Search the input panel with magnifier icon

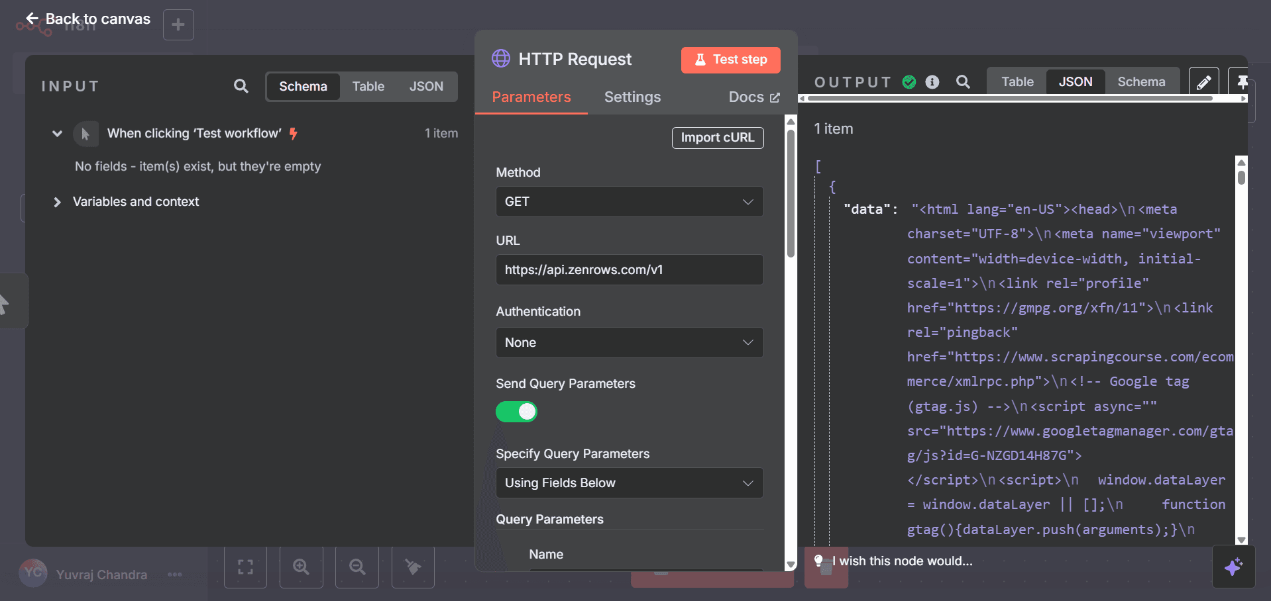241,86
